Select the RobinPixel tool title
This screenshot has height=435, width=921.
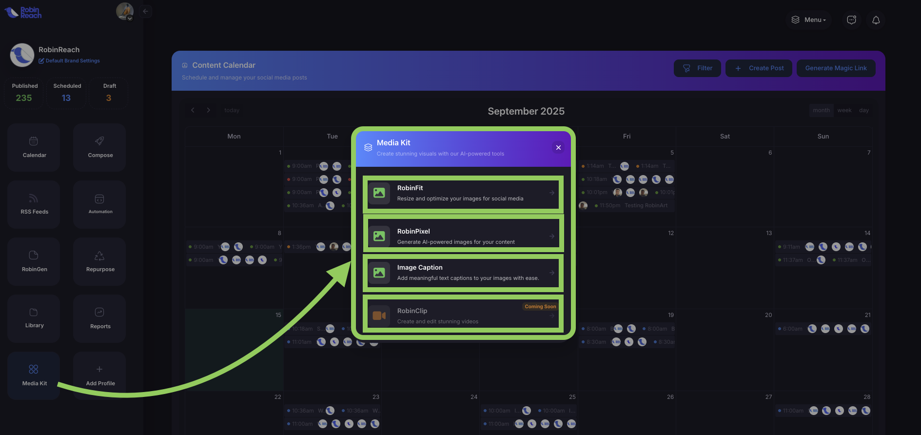413,231
